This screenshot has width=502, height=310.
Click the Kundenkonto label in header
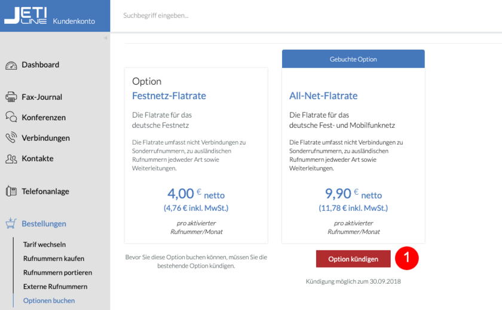pyautogui.click(x=74, y=21)
